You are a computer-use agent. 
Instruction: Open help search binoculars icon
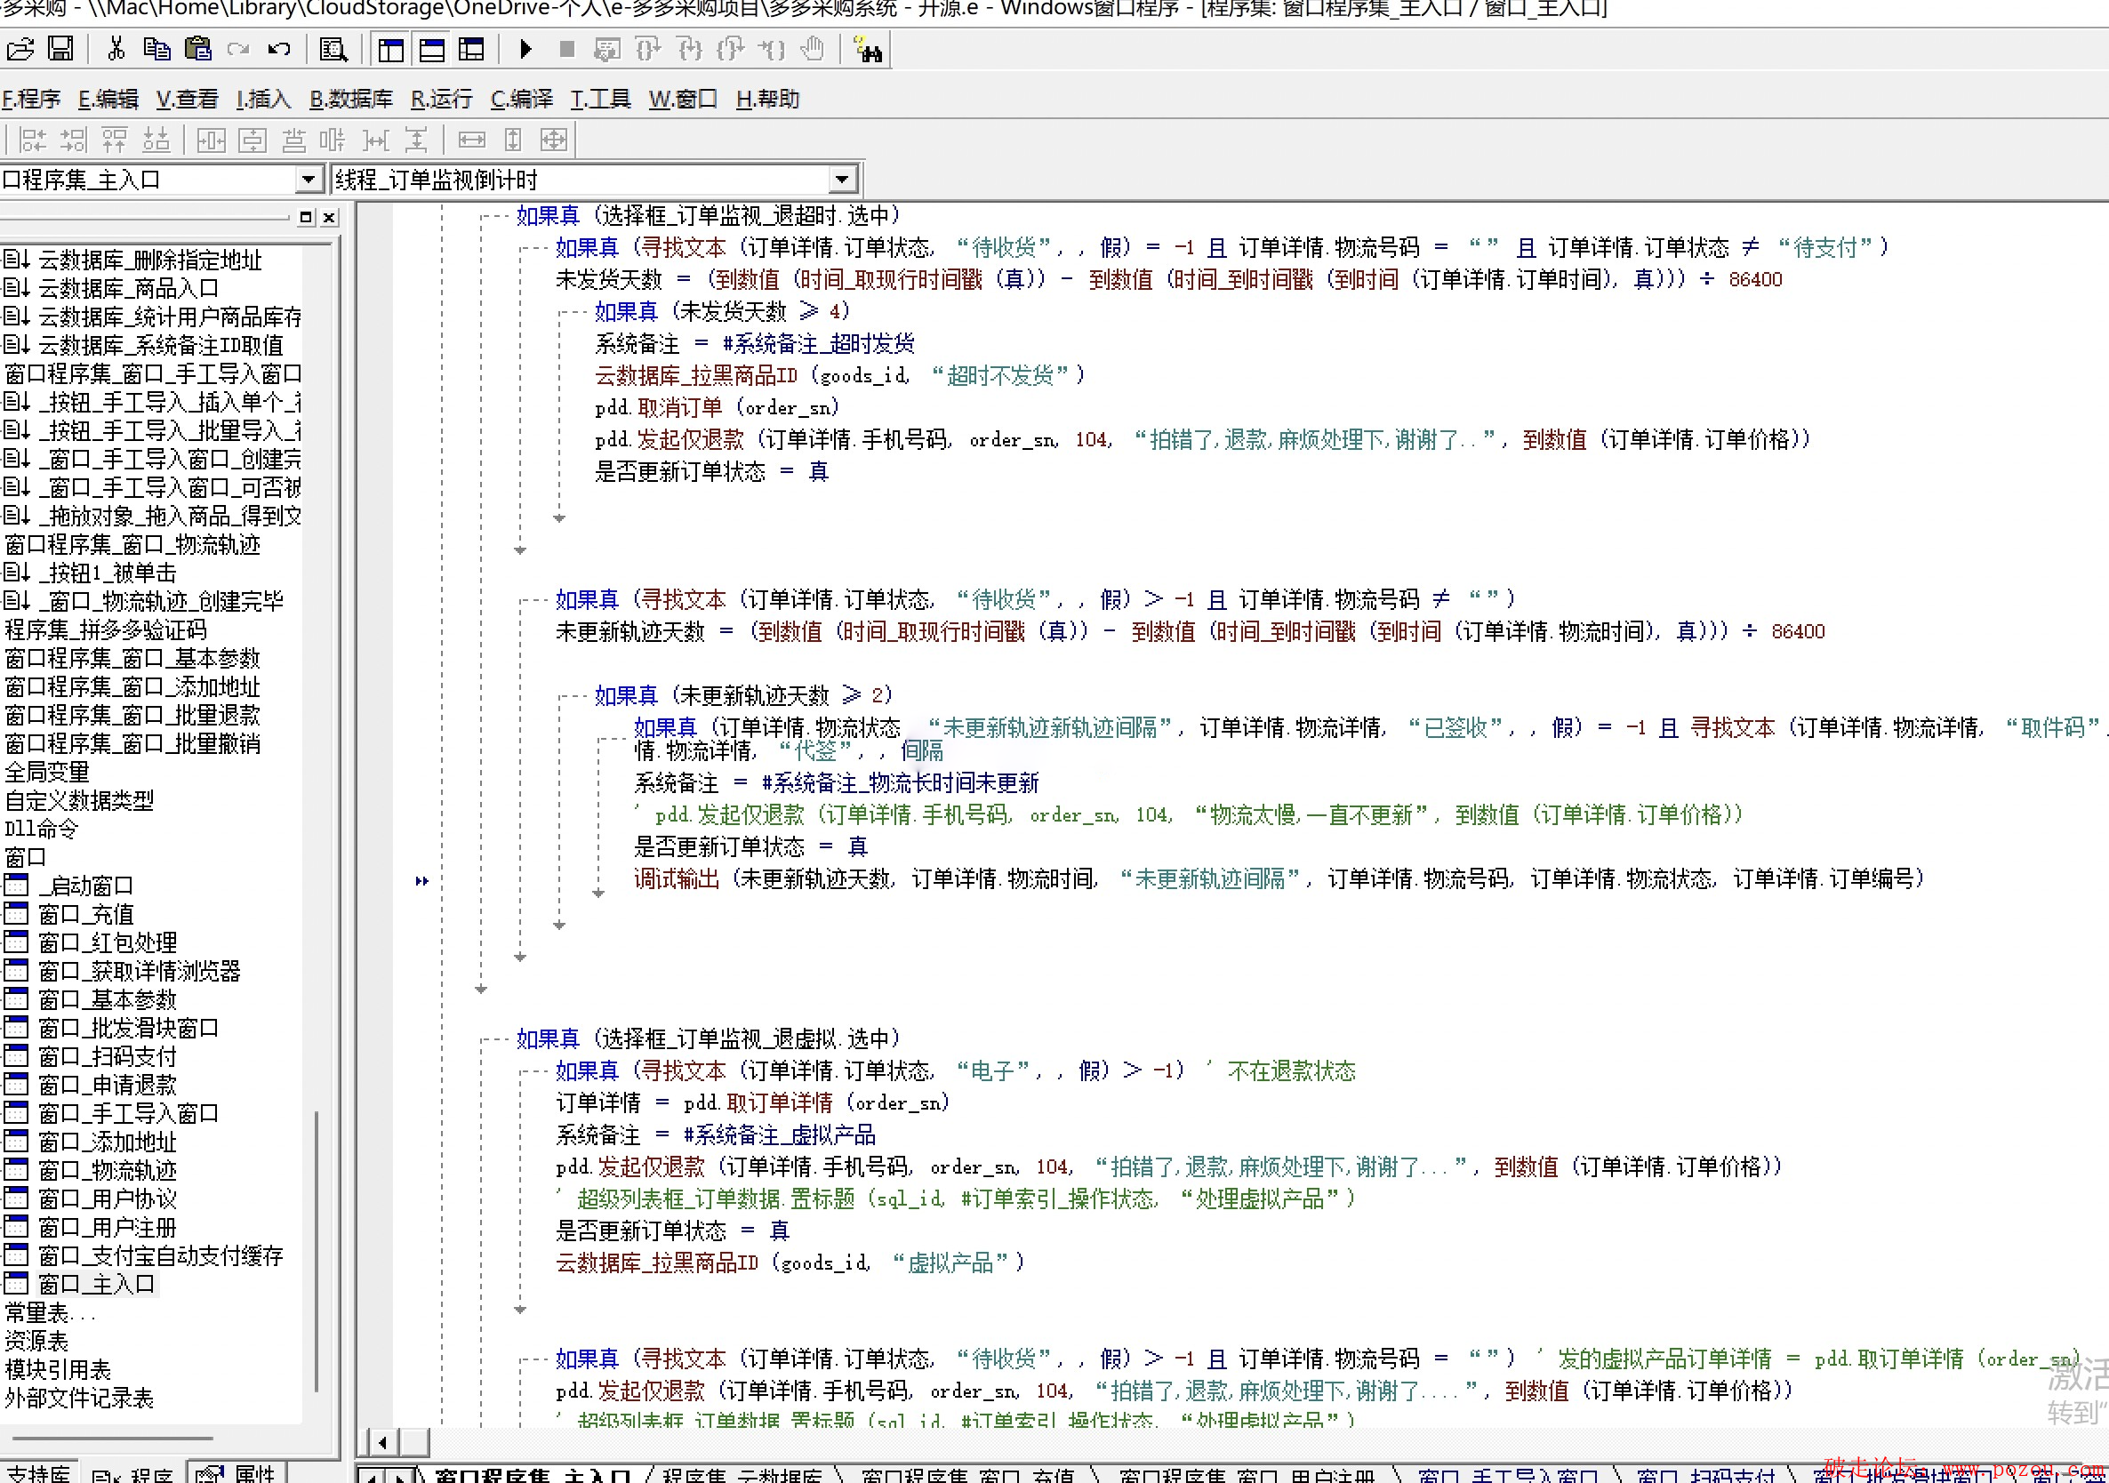click(867, 49)
